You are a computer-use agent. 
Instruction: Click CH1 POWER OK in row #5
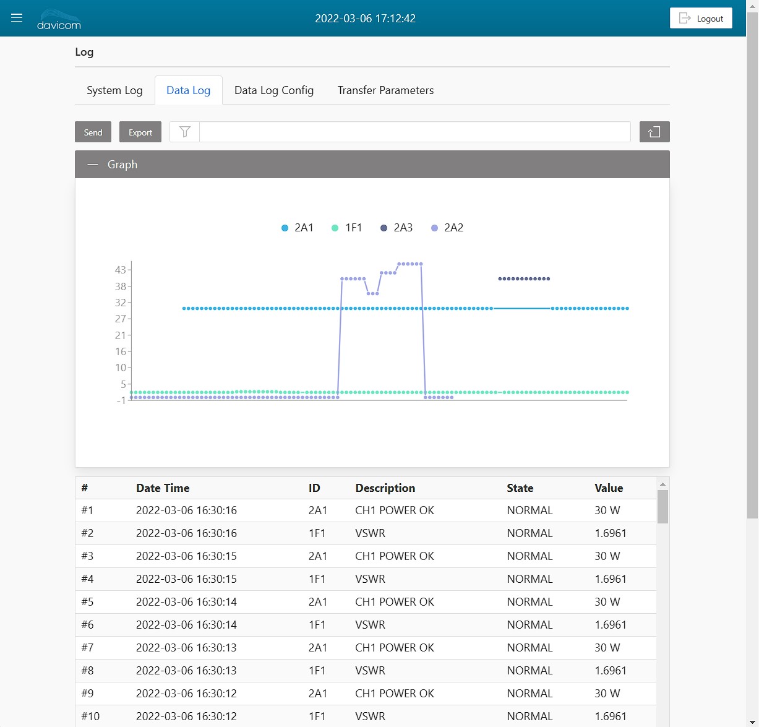[x=395, y=602]
